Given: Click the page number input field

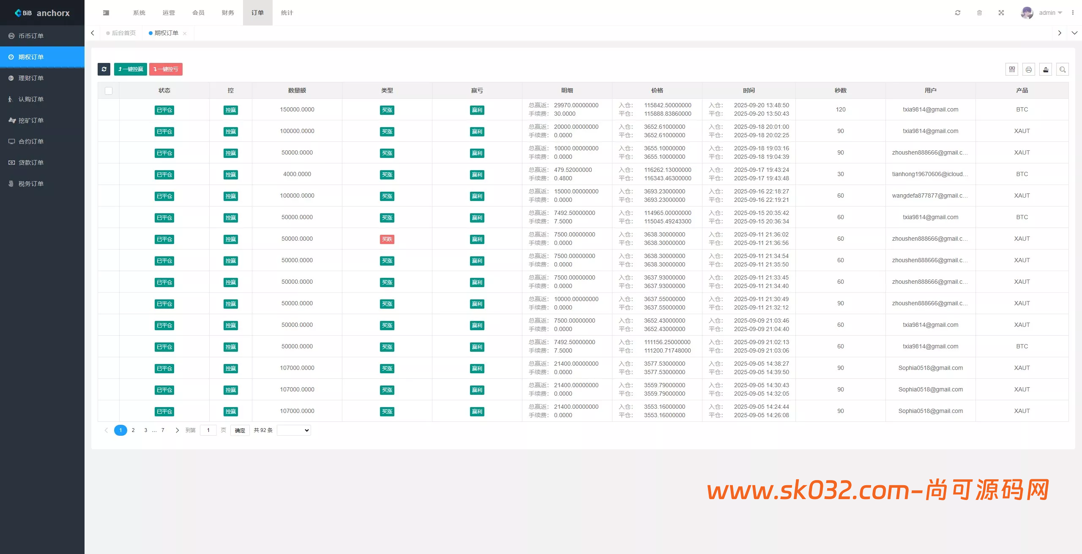Looking at the screenshot, I should (x=208, y=430).
